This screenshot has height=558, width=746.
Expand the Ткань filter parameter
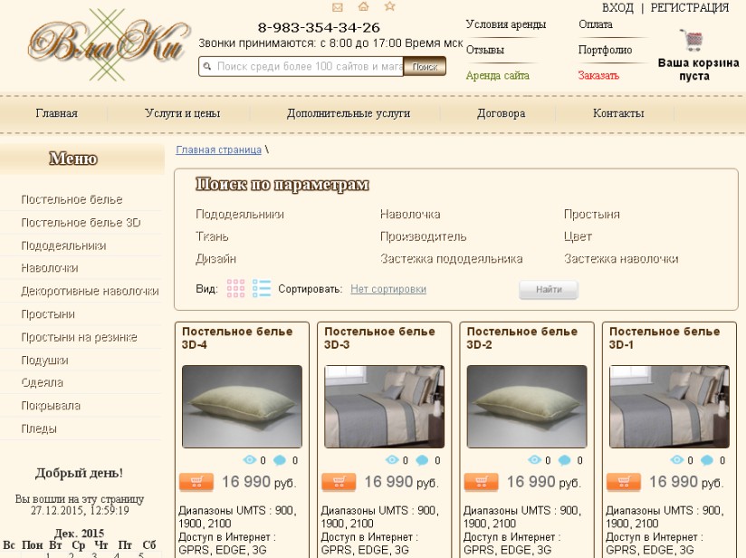212,236
